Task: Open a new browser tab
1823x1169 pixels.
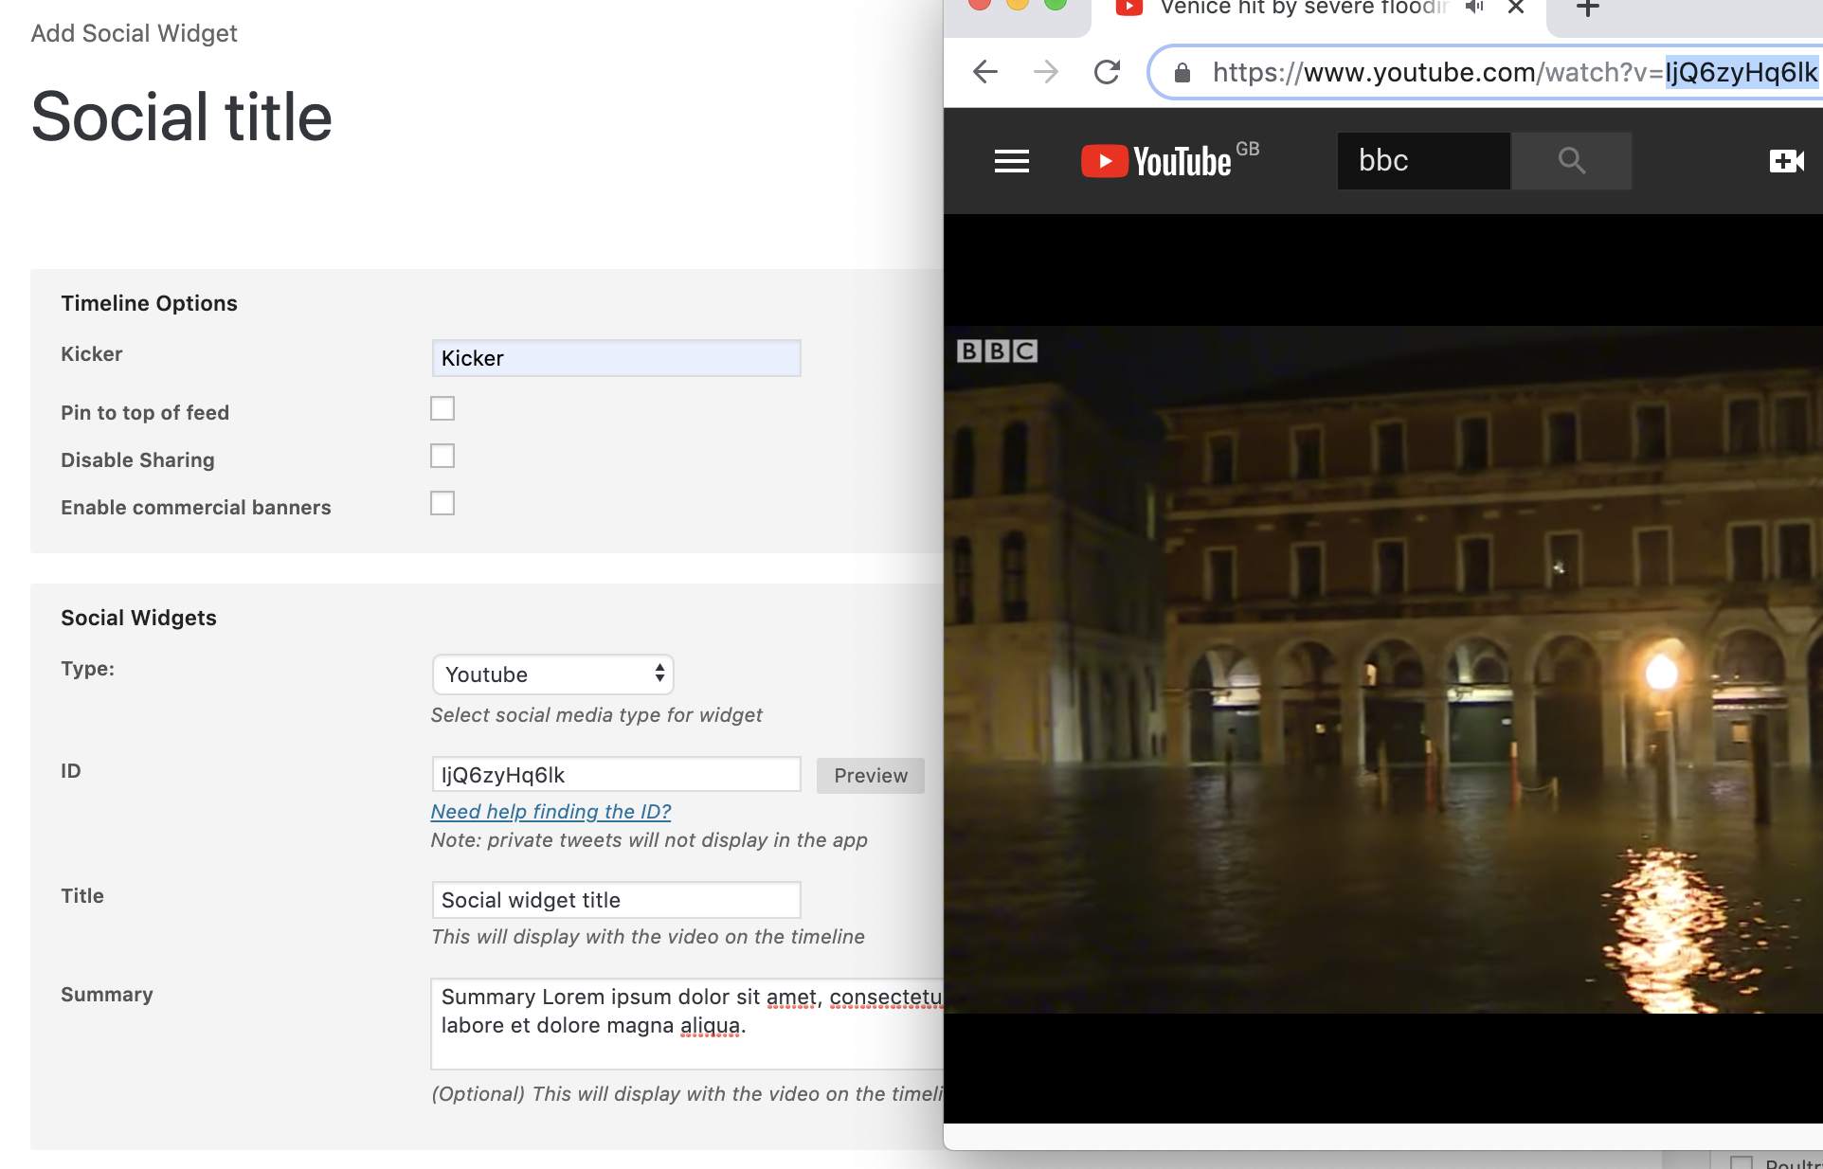Action: click(x=1588, y=8)
